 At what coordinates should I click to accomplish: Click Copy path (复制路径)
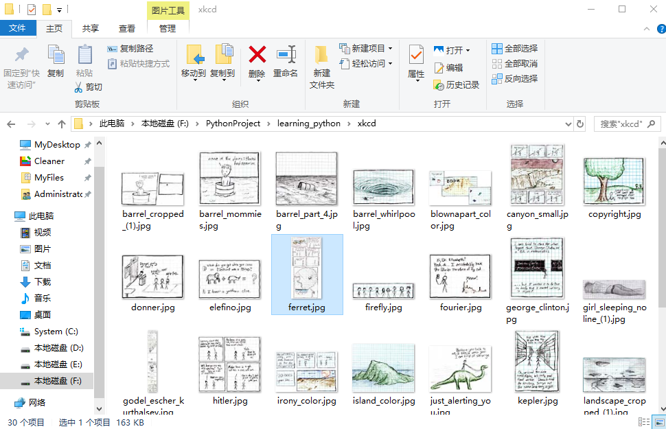(130, 49)
